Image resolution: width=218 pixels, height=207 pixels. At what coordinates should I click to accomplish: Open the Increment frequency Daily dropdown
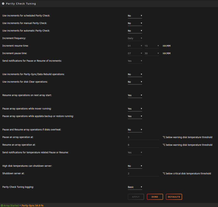tap(135, 38)
